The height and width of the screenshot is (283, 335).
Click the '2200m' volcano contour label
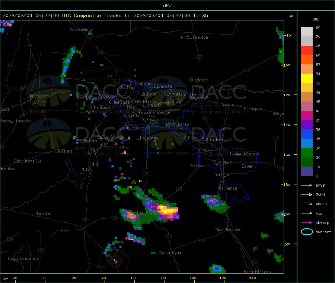(x=99, y=267)
